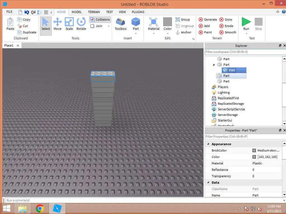Image resolution: width=286 pixels, height=214 pixels.
Task: Open the quick access toolbar customize arrow
Action: tap(51, 13)
